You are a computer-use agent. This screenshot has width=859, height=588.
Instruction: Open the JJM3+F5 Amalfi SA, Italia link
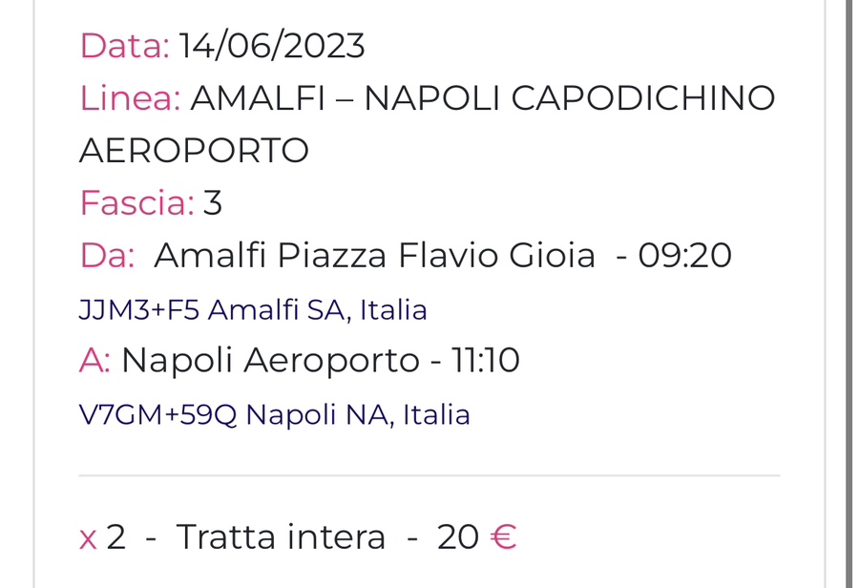253,309
